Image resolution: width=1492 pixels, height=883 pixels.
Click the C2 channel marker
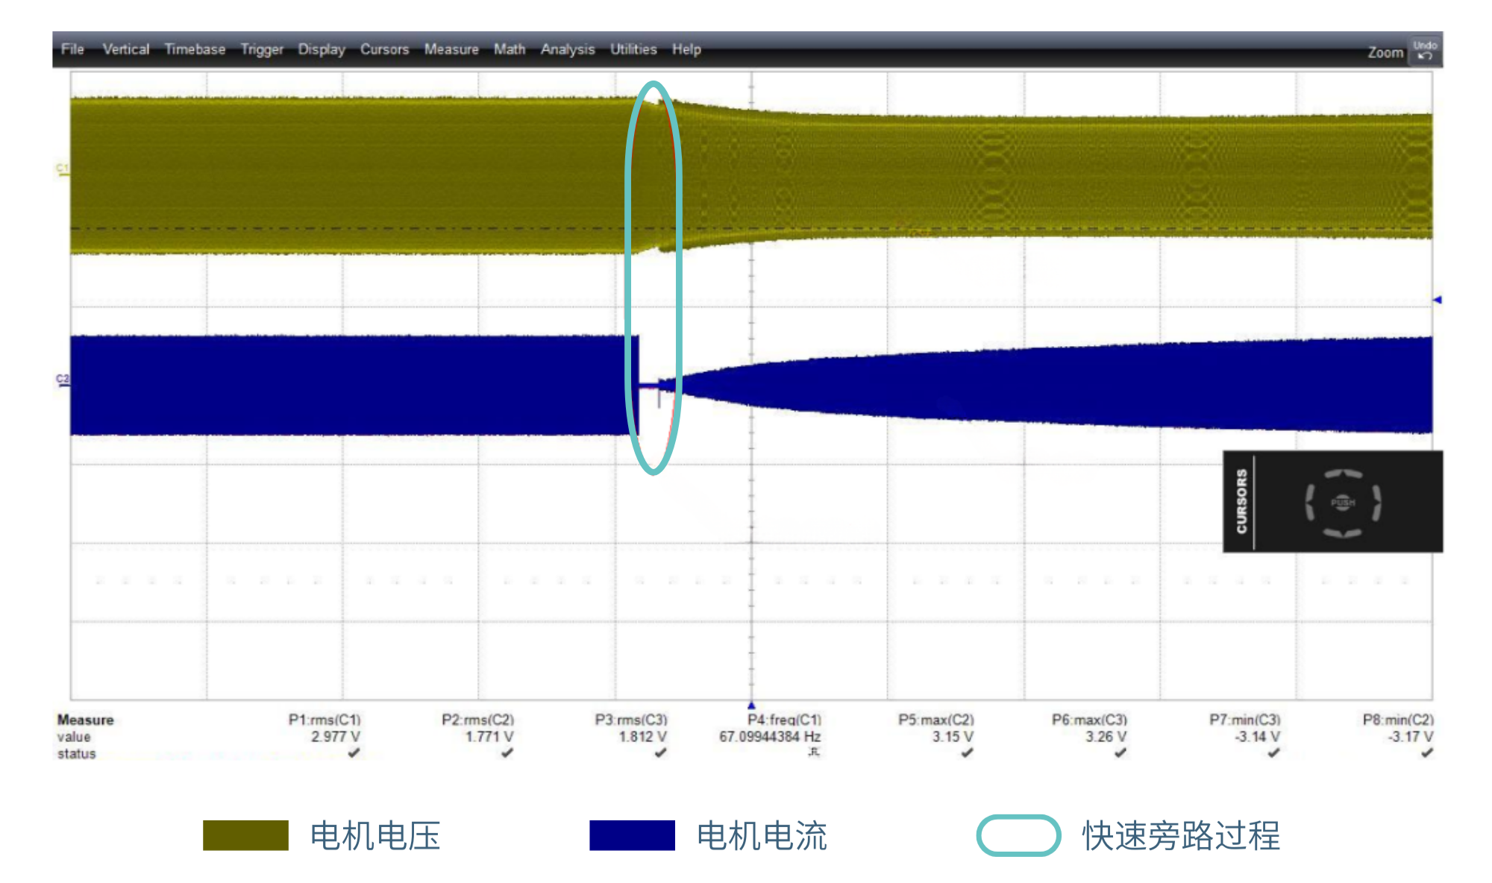tap(63, 380)
